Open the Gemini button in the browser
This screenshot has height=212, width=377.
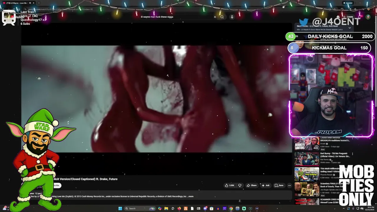coord(348,3)
